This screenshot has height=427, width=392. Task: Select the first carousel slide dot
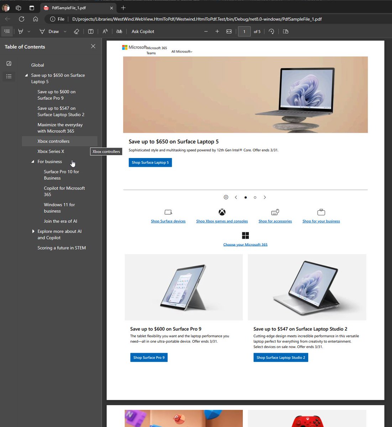coord(246,197)
